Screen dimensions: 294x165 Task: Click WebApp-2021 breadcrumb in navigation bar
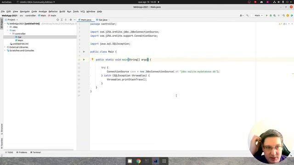point(10,16)
